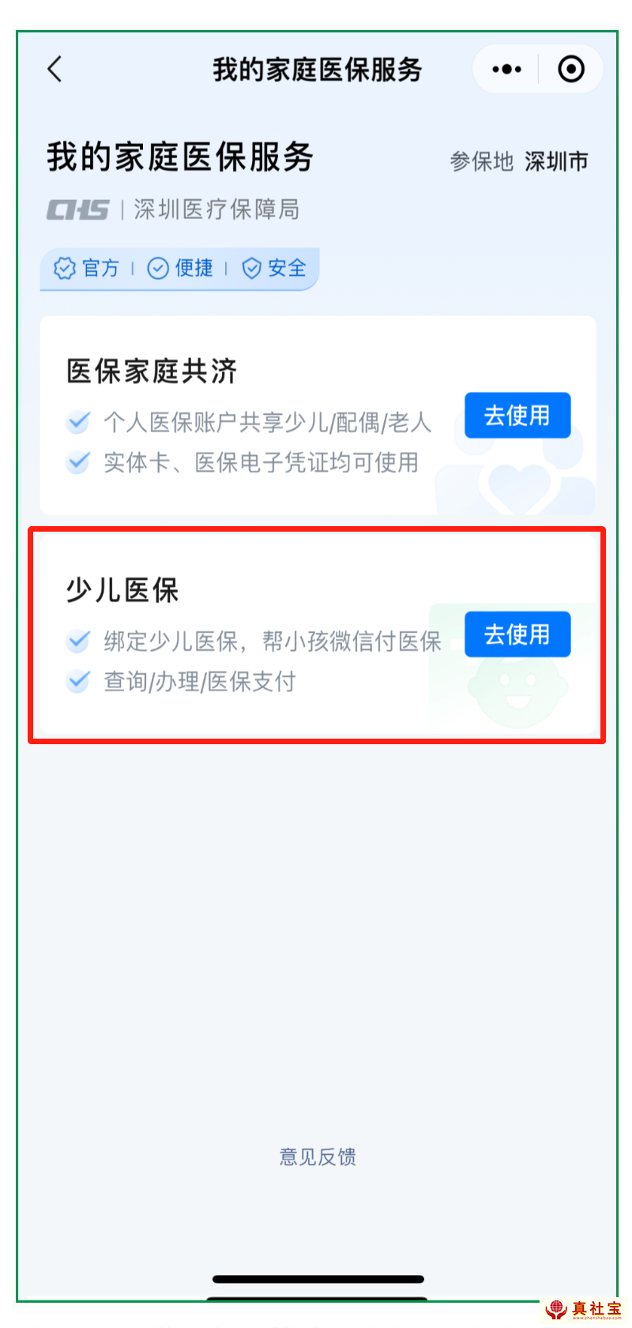This screenshot has height=1328, width=632.
Task: Tap checkmark beside 绑定少儿医保
Action: [77, 641]
